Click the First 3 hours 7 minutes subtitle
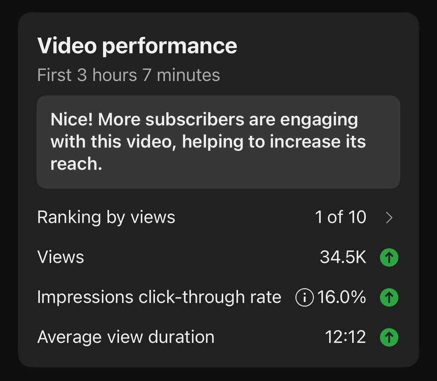The height and width of the screenshot is (381, 437). [x=129, y=75]
